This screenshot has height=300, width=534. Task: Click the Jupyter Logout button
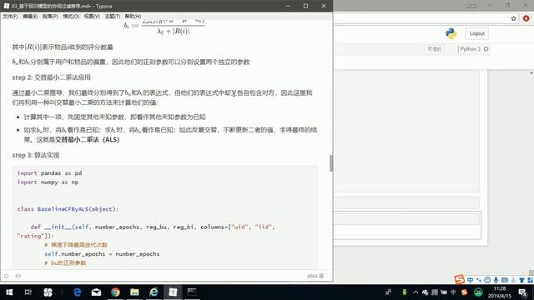click(x=476, y=33)
